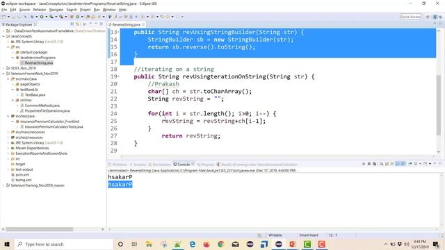Open the Source menu
Screen dimensions: 445x250
coord(24,10)
